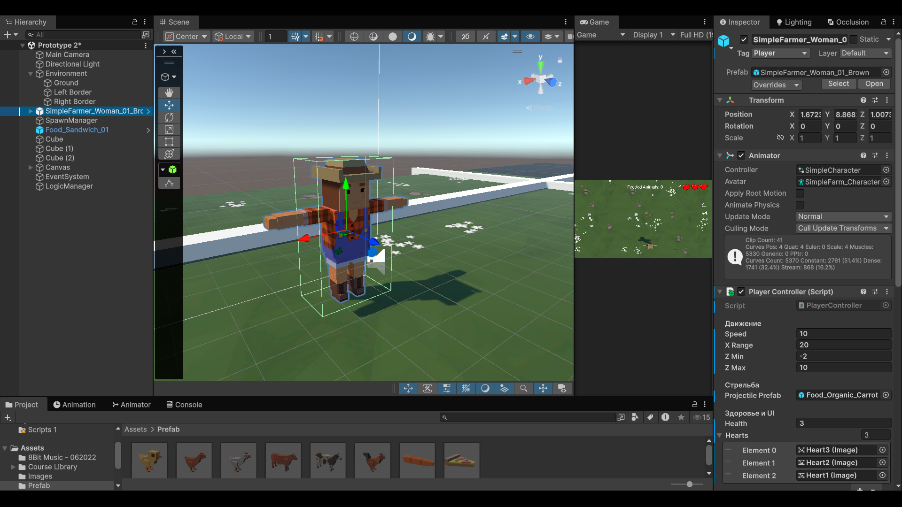Click the prefab Open button
902x507 pixels.
pyautogui.click(x=874, y=84)
